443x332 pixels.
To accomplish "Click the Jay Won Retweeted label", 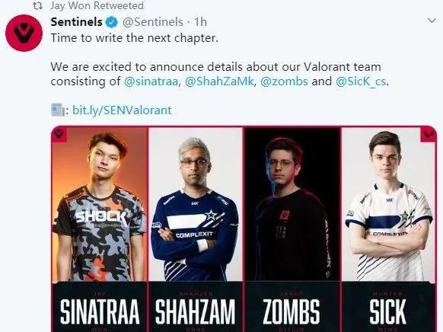I will [x=97, y=5].
